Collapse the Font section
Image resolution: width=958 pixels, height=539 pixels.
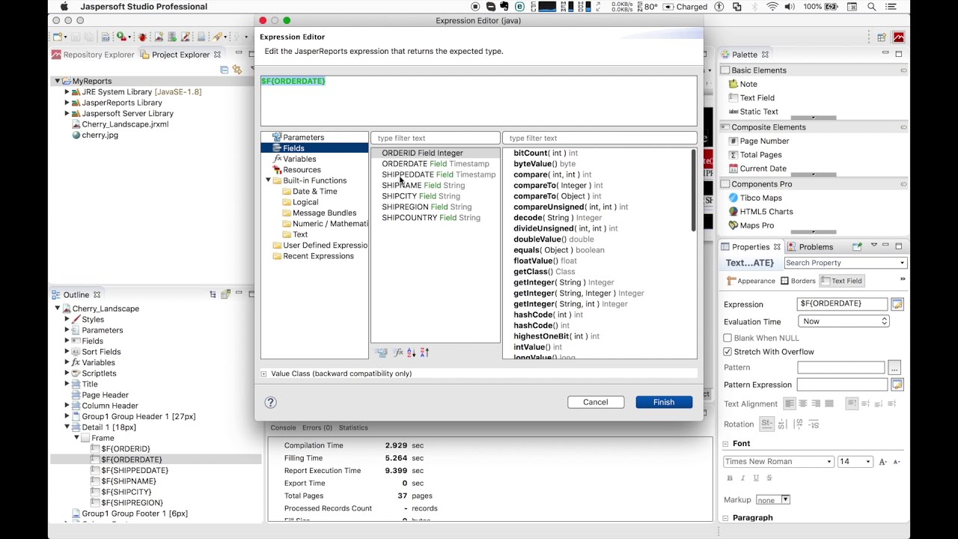726,444
